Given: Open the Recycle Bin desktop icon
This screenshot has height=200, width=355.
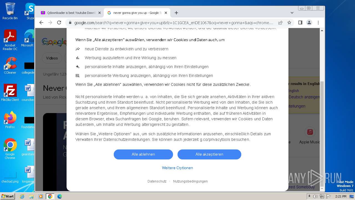Looking at the screenshot, I should tap(10, 11).
